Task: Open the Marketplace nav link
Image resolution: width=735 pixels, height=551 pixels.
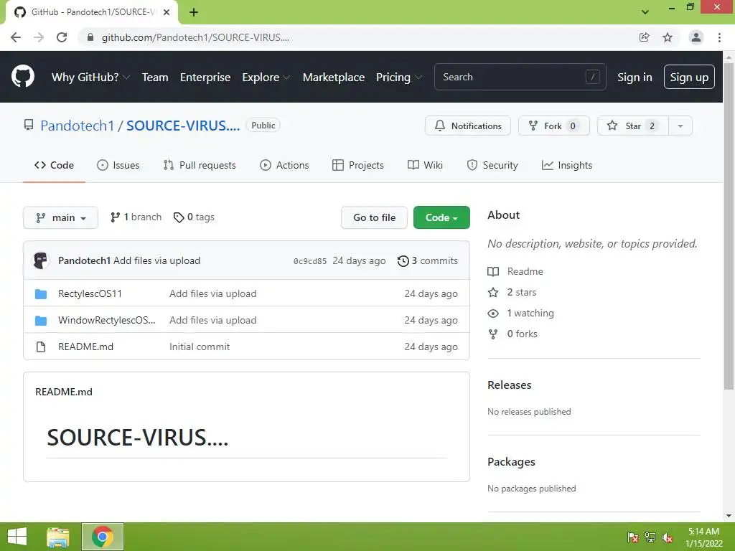Action: pos(334,77)
